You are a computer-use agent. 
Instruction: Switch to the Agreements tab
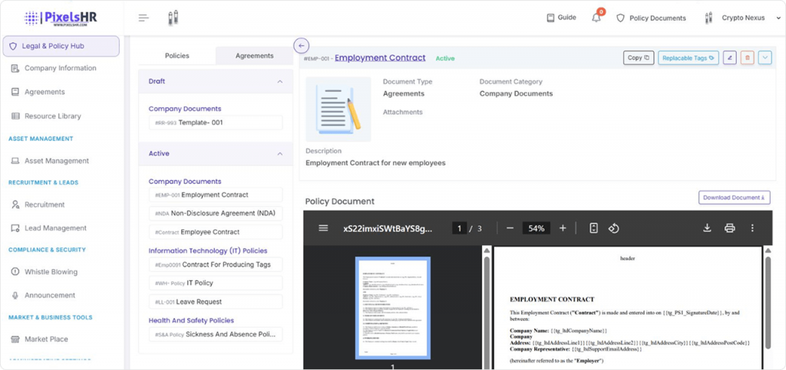[254, 55]
